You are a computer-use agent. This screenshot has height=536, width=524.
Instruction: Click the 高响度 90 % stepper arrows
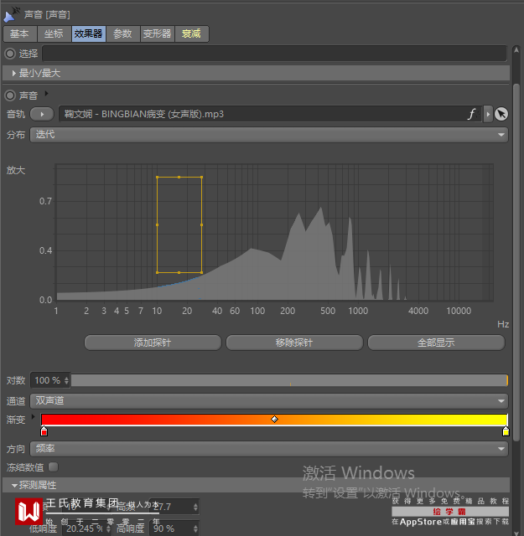(x=195, y=528)
